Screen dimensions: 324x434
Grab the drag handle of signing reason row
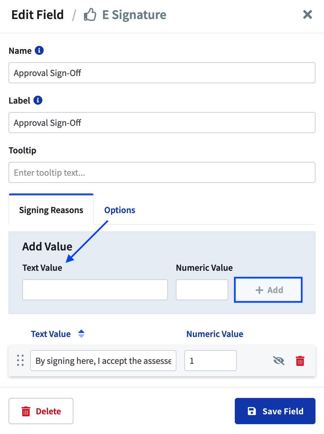[20, 360]
